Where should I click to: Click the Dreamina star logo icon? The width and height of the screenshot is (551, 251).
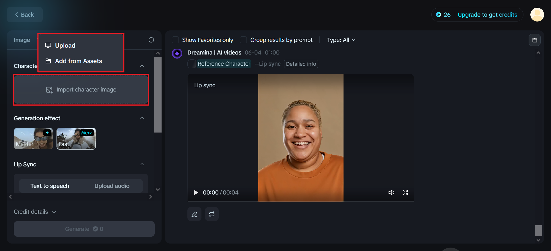177,53
